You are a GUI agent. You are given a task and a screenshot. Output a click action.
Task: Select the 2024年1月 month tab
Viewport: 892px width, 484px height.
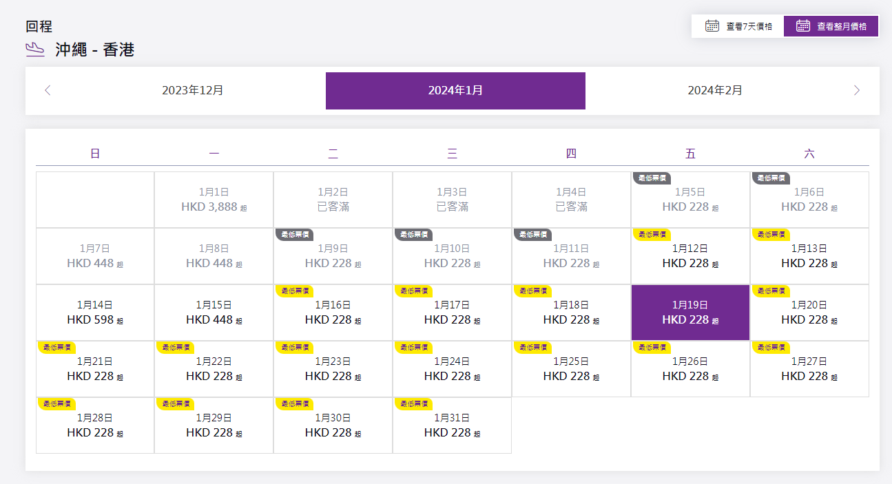click(x=455, y=90)
